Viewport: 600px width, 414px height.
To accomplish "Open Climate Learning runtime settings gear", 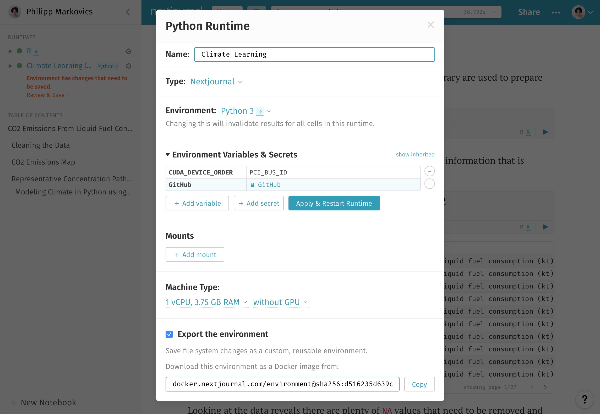I will click(x=128, y=66).
